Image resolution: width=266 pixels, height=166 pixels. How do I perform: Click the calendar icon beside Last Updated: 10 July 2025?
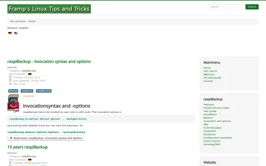[10, 81]
